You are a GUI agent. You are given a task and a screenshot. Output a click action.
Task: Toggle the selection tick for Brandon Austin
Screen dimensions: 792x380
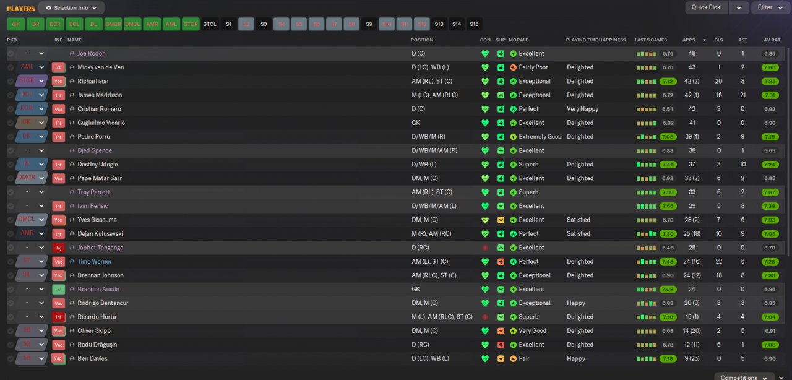click(x=11, y=289)
